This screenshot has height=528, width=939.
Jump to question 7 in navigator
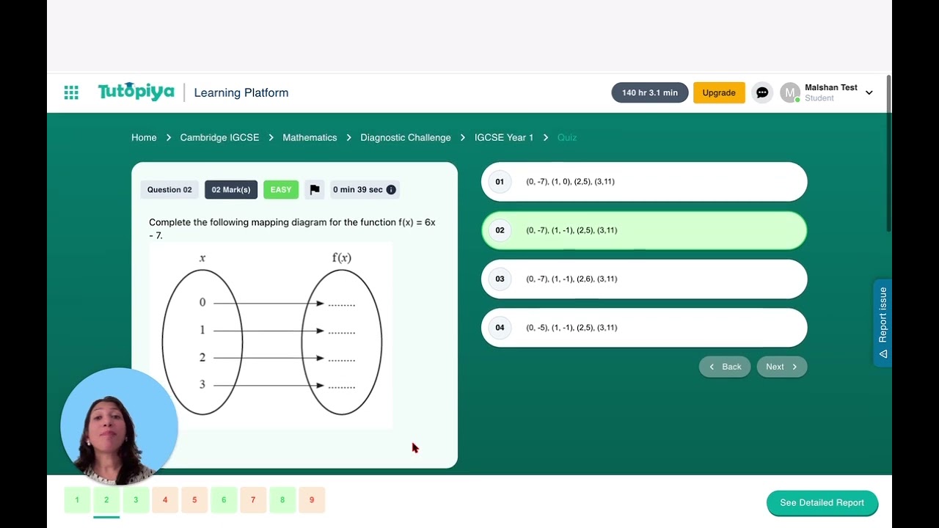[x=253, y=500]
